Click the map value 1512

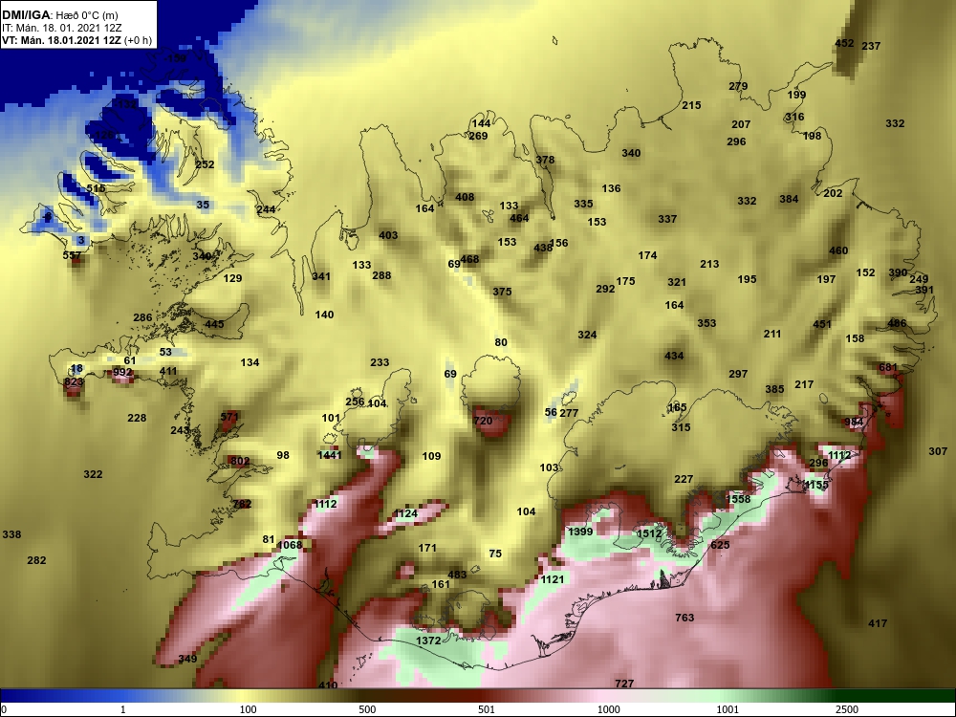pos(649,533)
